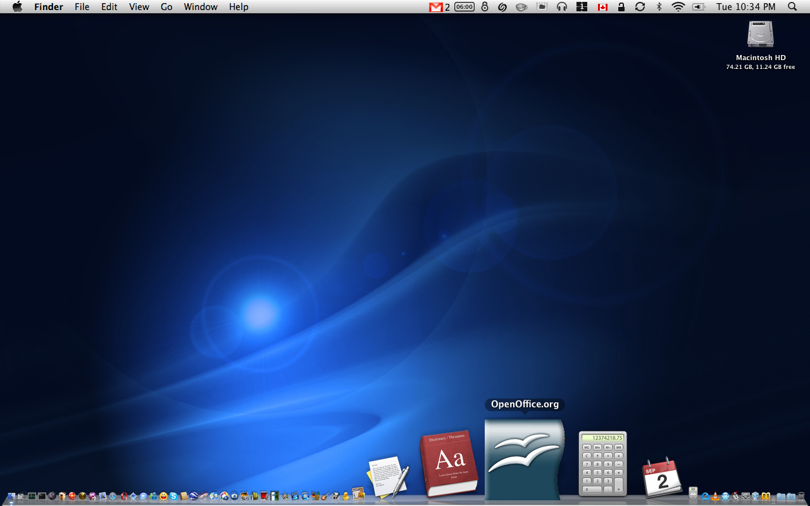Open the Adium duck icon in dock

(346, 497)
